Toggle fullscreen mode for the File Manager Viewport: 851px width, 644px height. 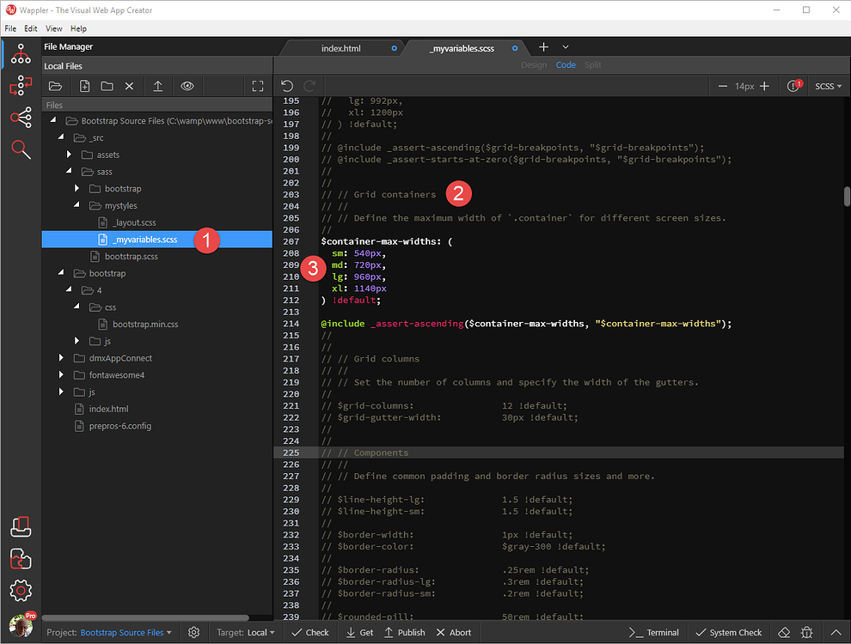click(x=258, y=86)
